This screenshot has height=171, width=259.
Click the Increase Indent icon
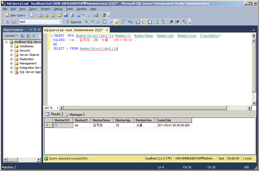pyautogui.click(x=177, y=22)
